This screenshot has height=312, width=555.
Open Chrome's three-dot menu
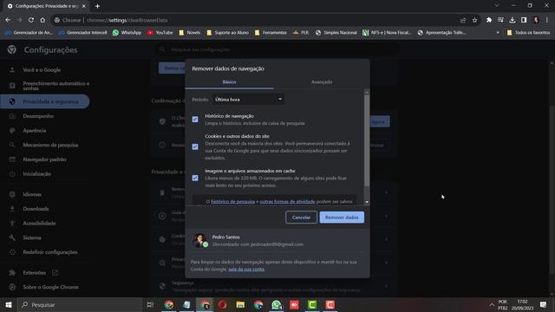[x=547, y=20]
